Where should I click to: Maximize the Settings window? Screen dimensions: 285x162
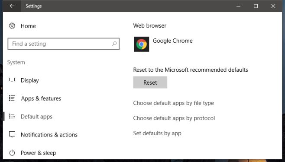(x=256, y=6)
